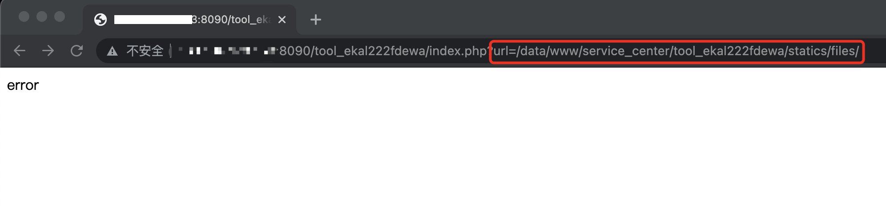Click the highlighted url= parameter in address bar
Viewport: 886px width, 210px height.
pyautogui.click(x=505, y=51)
